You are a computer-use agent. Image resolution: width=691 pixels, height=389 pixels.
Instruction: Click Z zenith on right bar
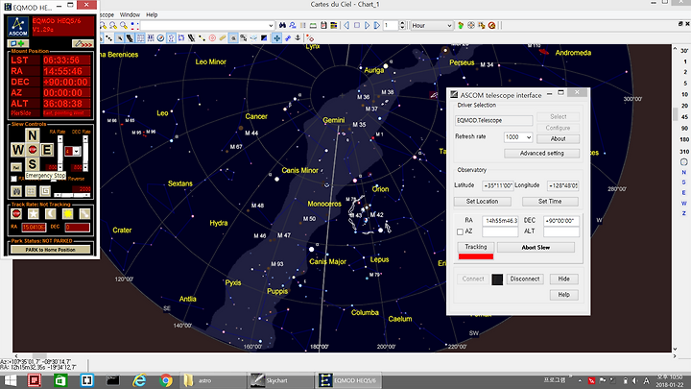(x=684, y=213)
